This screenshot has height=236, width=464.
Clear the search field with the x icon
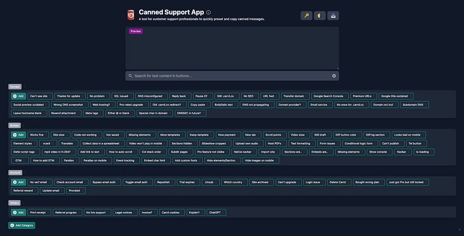pos(334,76)
